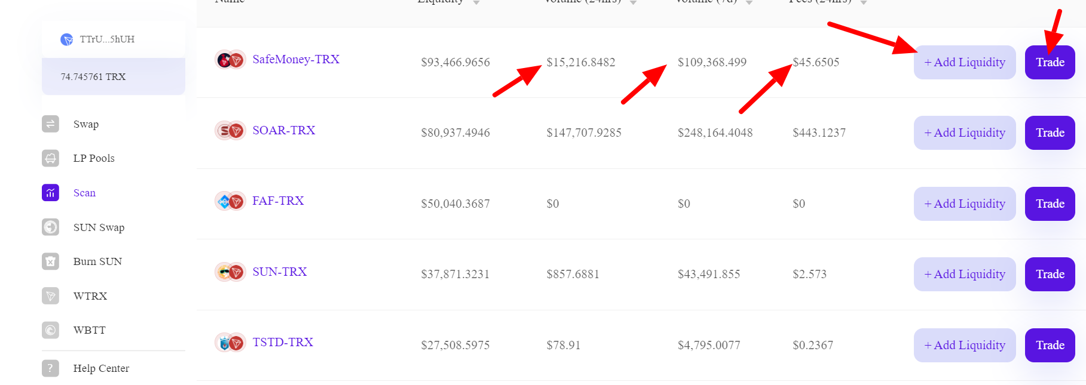The height and width of the screenshot is (385, 1086).
Task: Click SafeMoney-TRX 24h volume $15,216.8482
Action: 581,62
